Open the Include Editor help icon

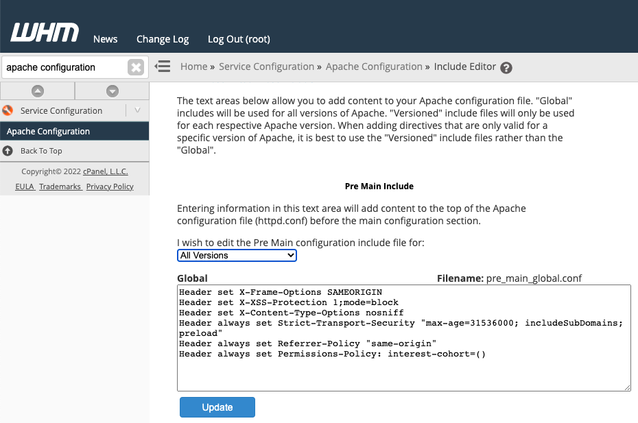(x=506, y=67)
